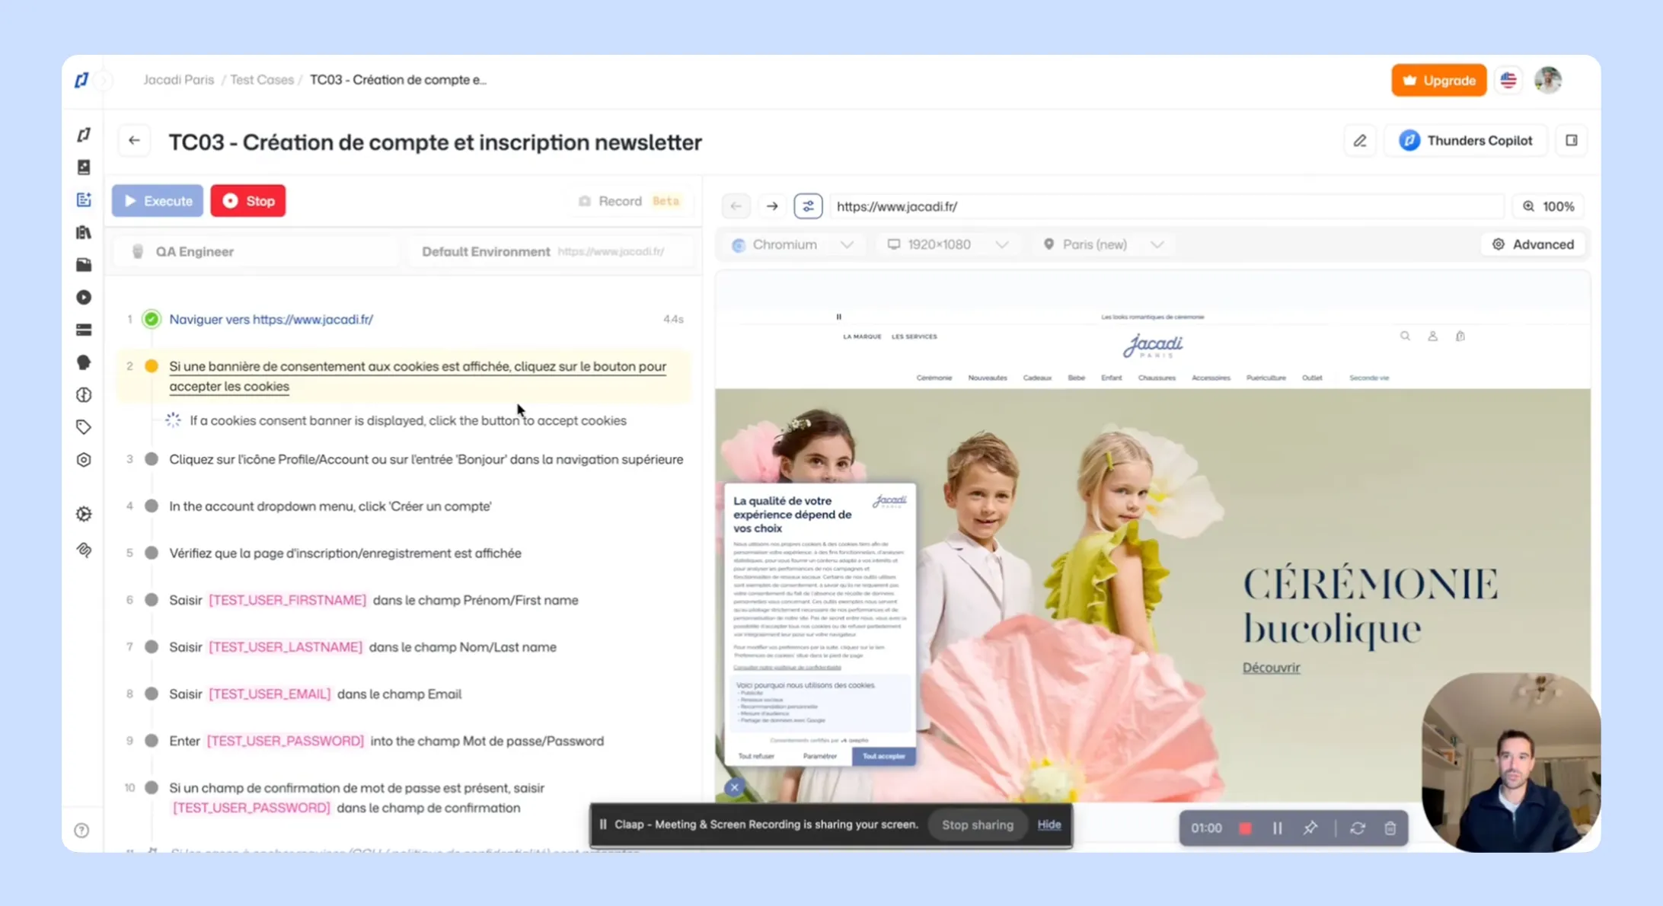Click the browser forward arrow icon

click(771, 206)
